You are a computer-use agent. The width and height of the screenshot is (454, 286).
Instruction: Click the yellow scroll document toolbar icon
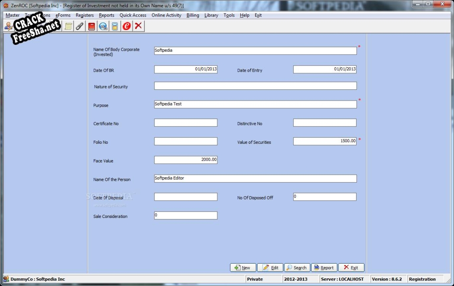point(68,26)
